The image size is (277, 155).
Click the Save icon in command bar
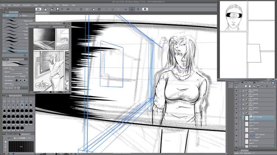click(x=58, y=9)
